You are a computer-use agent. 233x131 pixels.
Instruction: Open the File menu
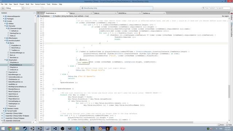tap(2, 4)
